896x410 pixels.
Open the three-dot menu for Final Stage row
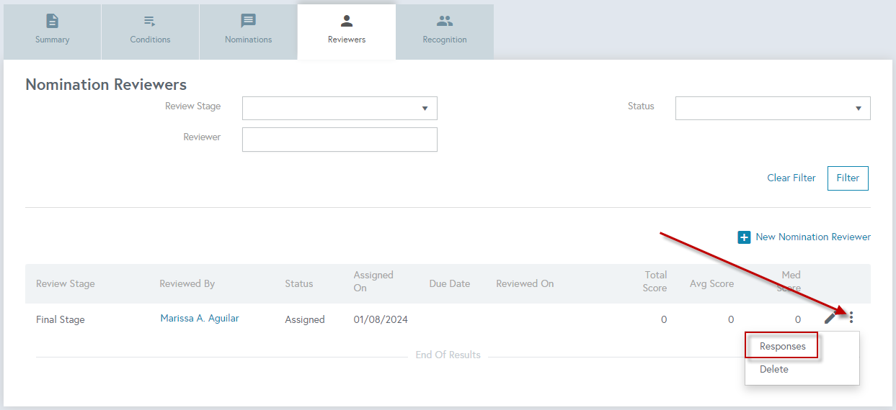pyautogui.click(x=851, y=317)
